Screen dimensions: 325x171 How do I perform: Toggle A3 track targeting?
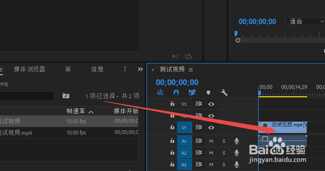[185, 164]
